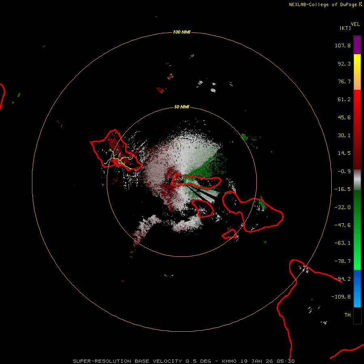The image size is (364, 364).
Task: Click the VEL legend title
Action: pos(355,24)
